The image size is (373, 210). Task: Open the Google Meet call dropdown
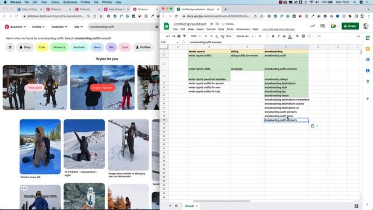coord(334,26)
